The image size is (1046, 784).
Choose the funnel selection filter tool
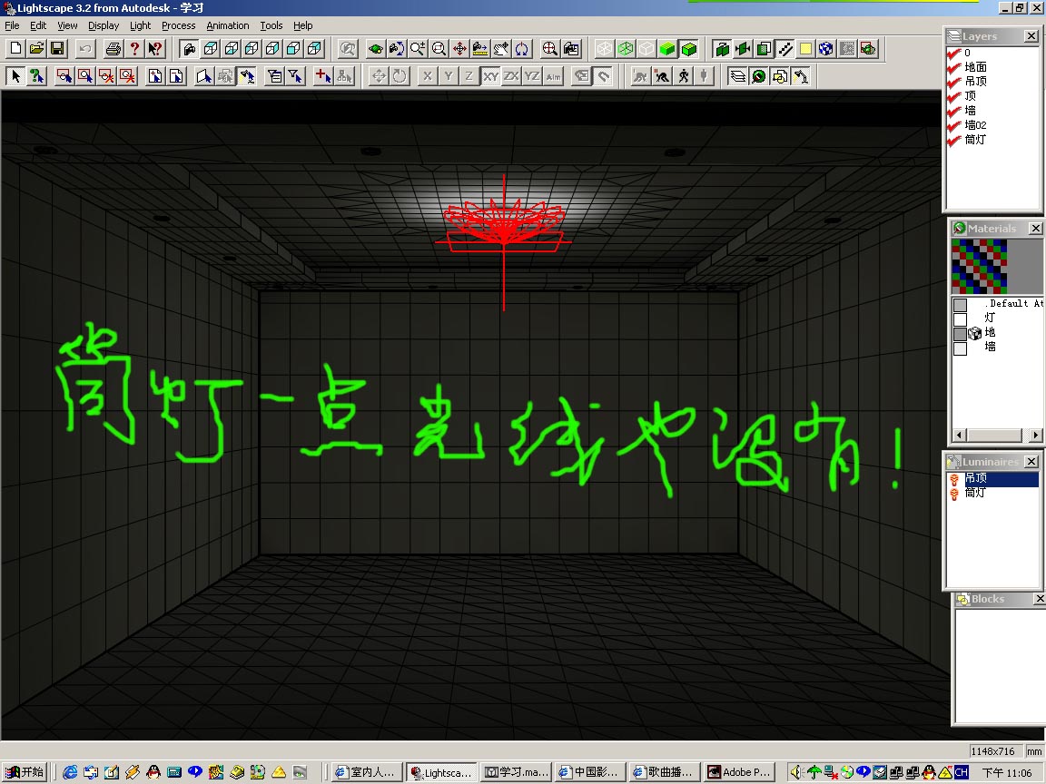point(295,76)
